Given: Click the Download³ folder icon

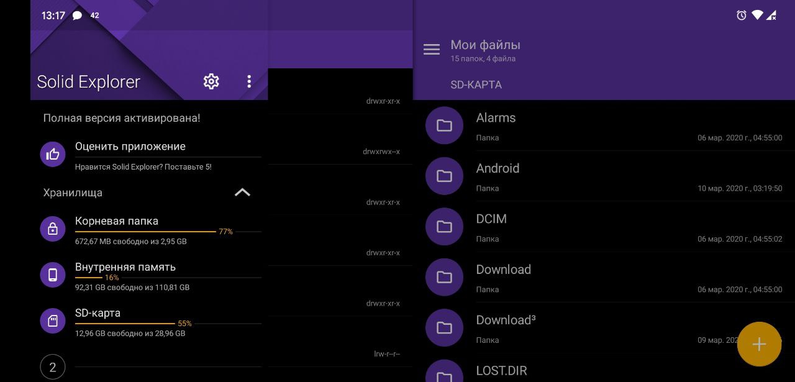Looking at the screenshot, I should (x=444, y=328).
